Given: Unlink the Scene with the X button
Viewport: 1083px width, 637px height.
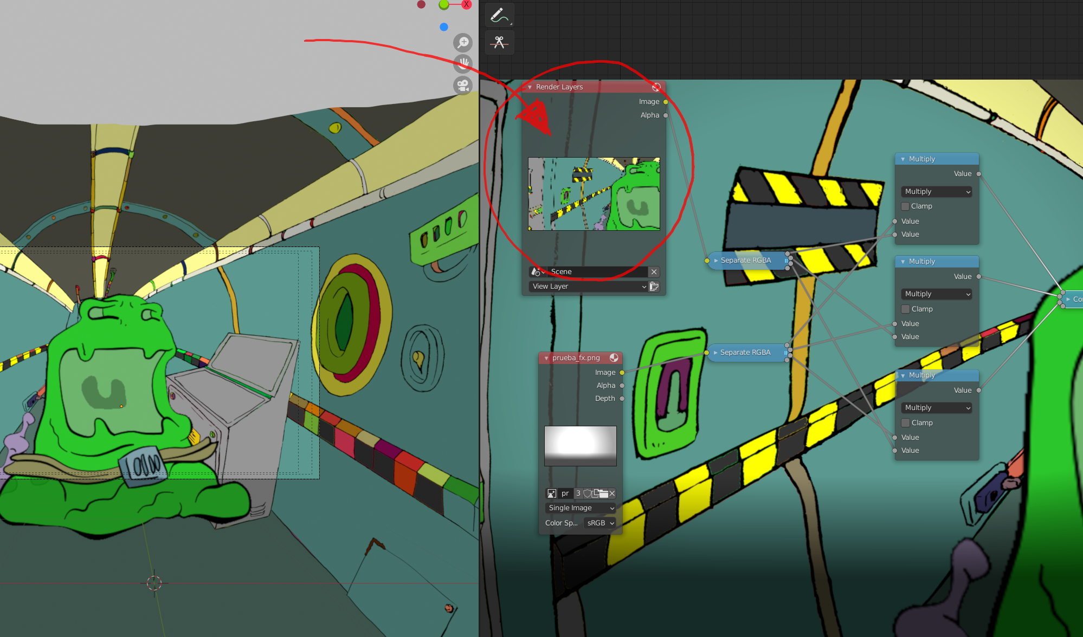Looking at the screenshot, I should (654, 272).
